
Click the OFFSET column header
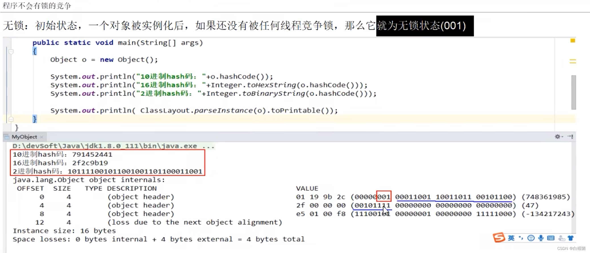tap(30, 188)
